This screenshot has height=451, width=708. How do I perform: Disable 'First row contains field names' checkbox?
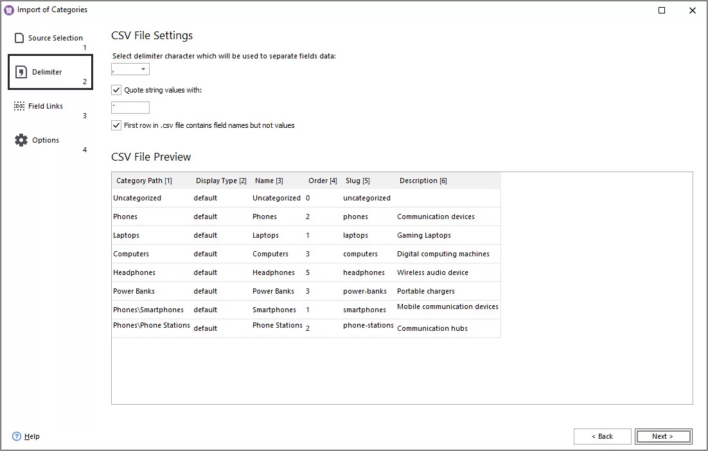pyautogui.click(x=116, y=125)
